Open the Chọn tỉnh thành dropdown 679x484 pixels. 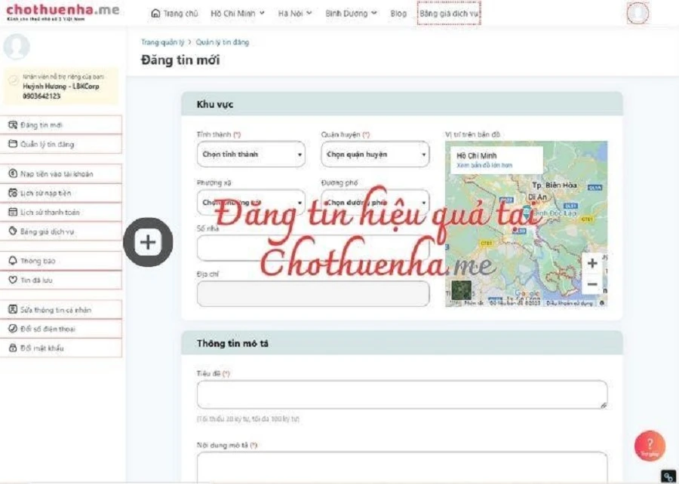(250, 154)
